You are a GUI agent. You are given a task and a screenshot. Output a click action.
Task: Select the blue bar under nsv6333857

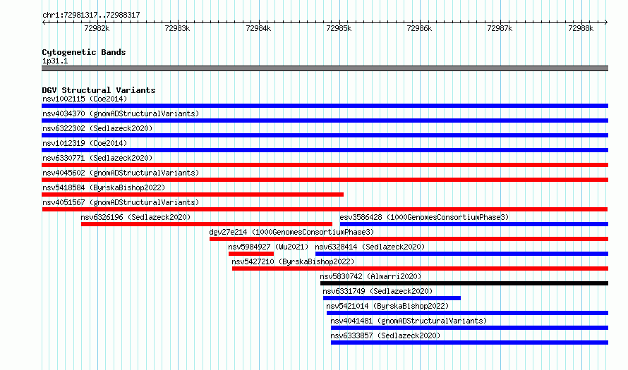point(469,343)
